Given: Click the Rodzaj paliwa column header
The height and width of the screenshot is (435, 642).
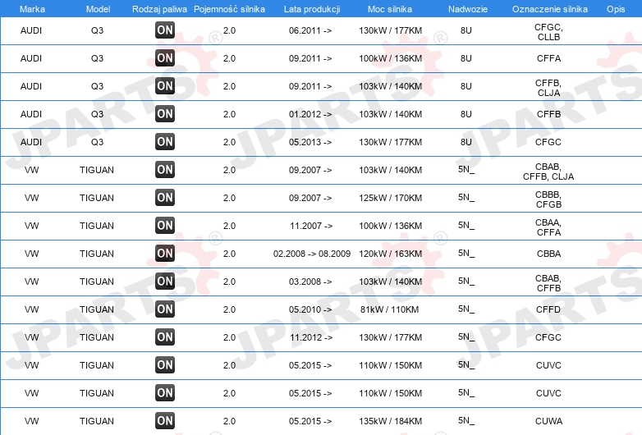Looking at the screenshot, I should (x=159, y=9).
